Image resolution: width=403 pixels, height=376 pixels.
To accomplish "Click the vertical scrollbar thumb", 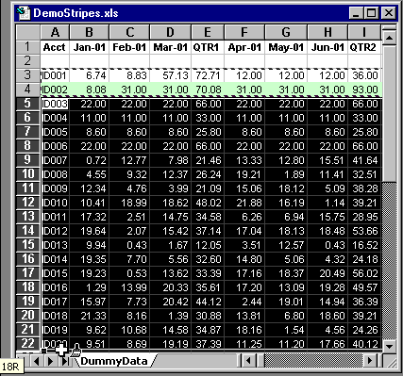I will (389, 114).
